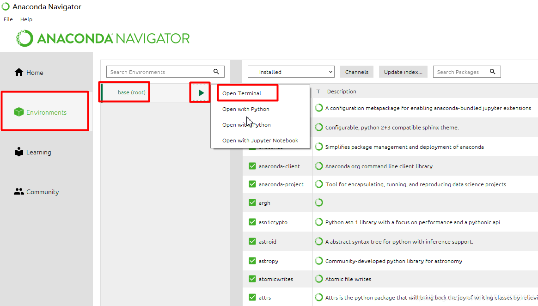Click 'Atomic file writes' description
The width and height of the screenshot is (538, 306).
348,279
